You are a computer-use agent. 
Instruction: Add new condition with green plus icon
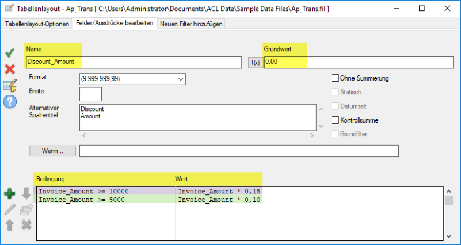coord(10,194)
